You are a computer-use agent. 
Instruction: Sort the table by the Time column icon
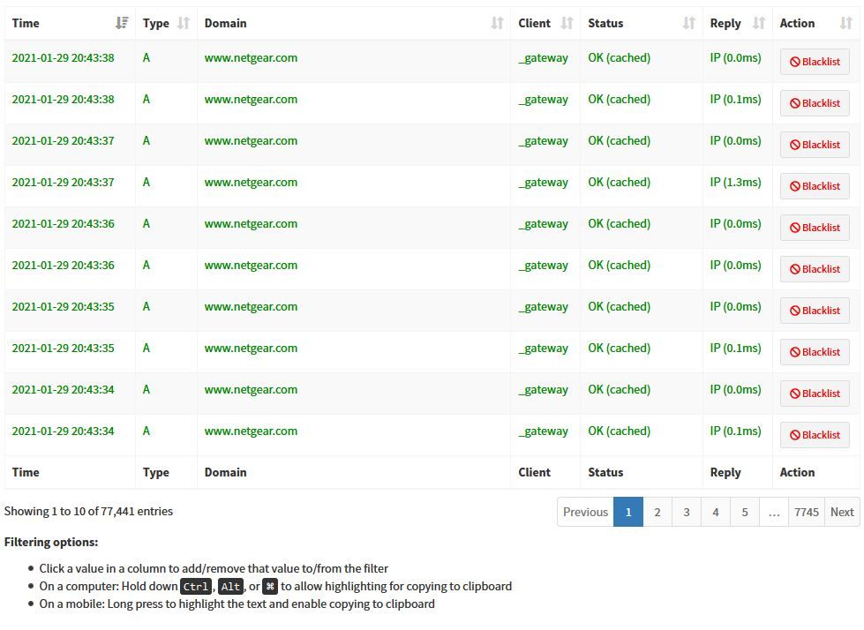pyautogui.click(x=122, y=23)
